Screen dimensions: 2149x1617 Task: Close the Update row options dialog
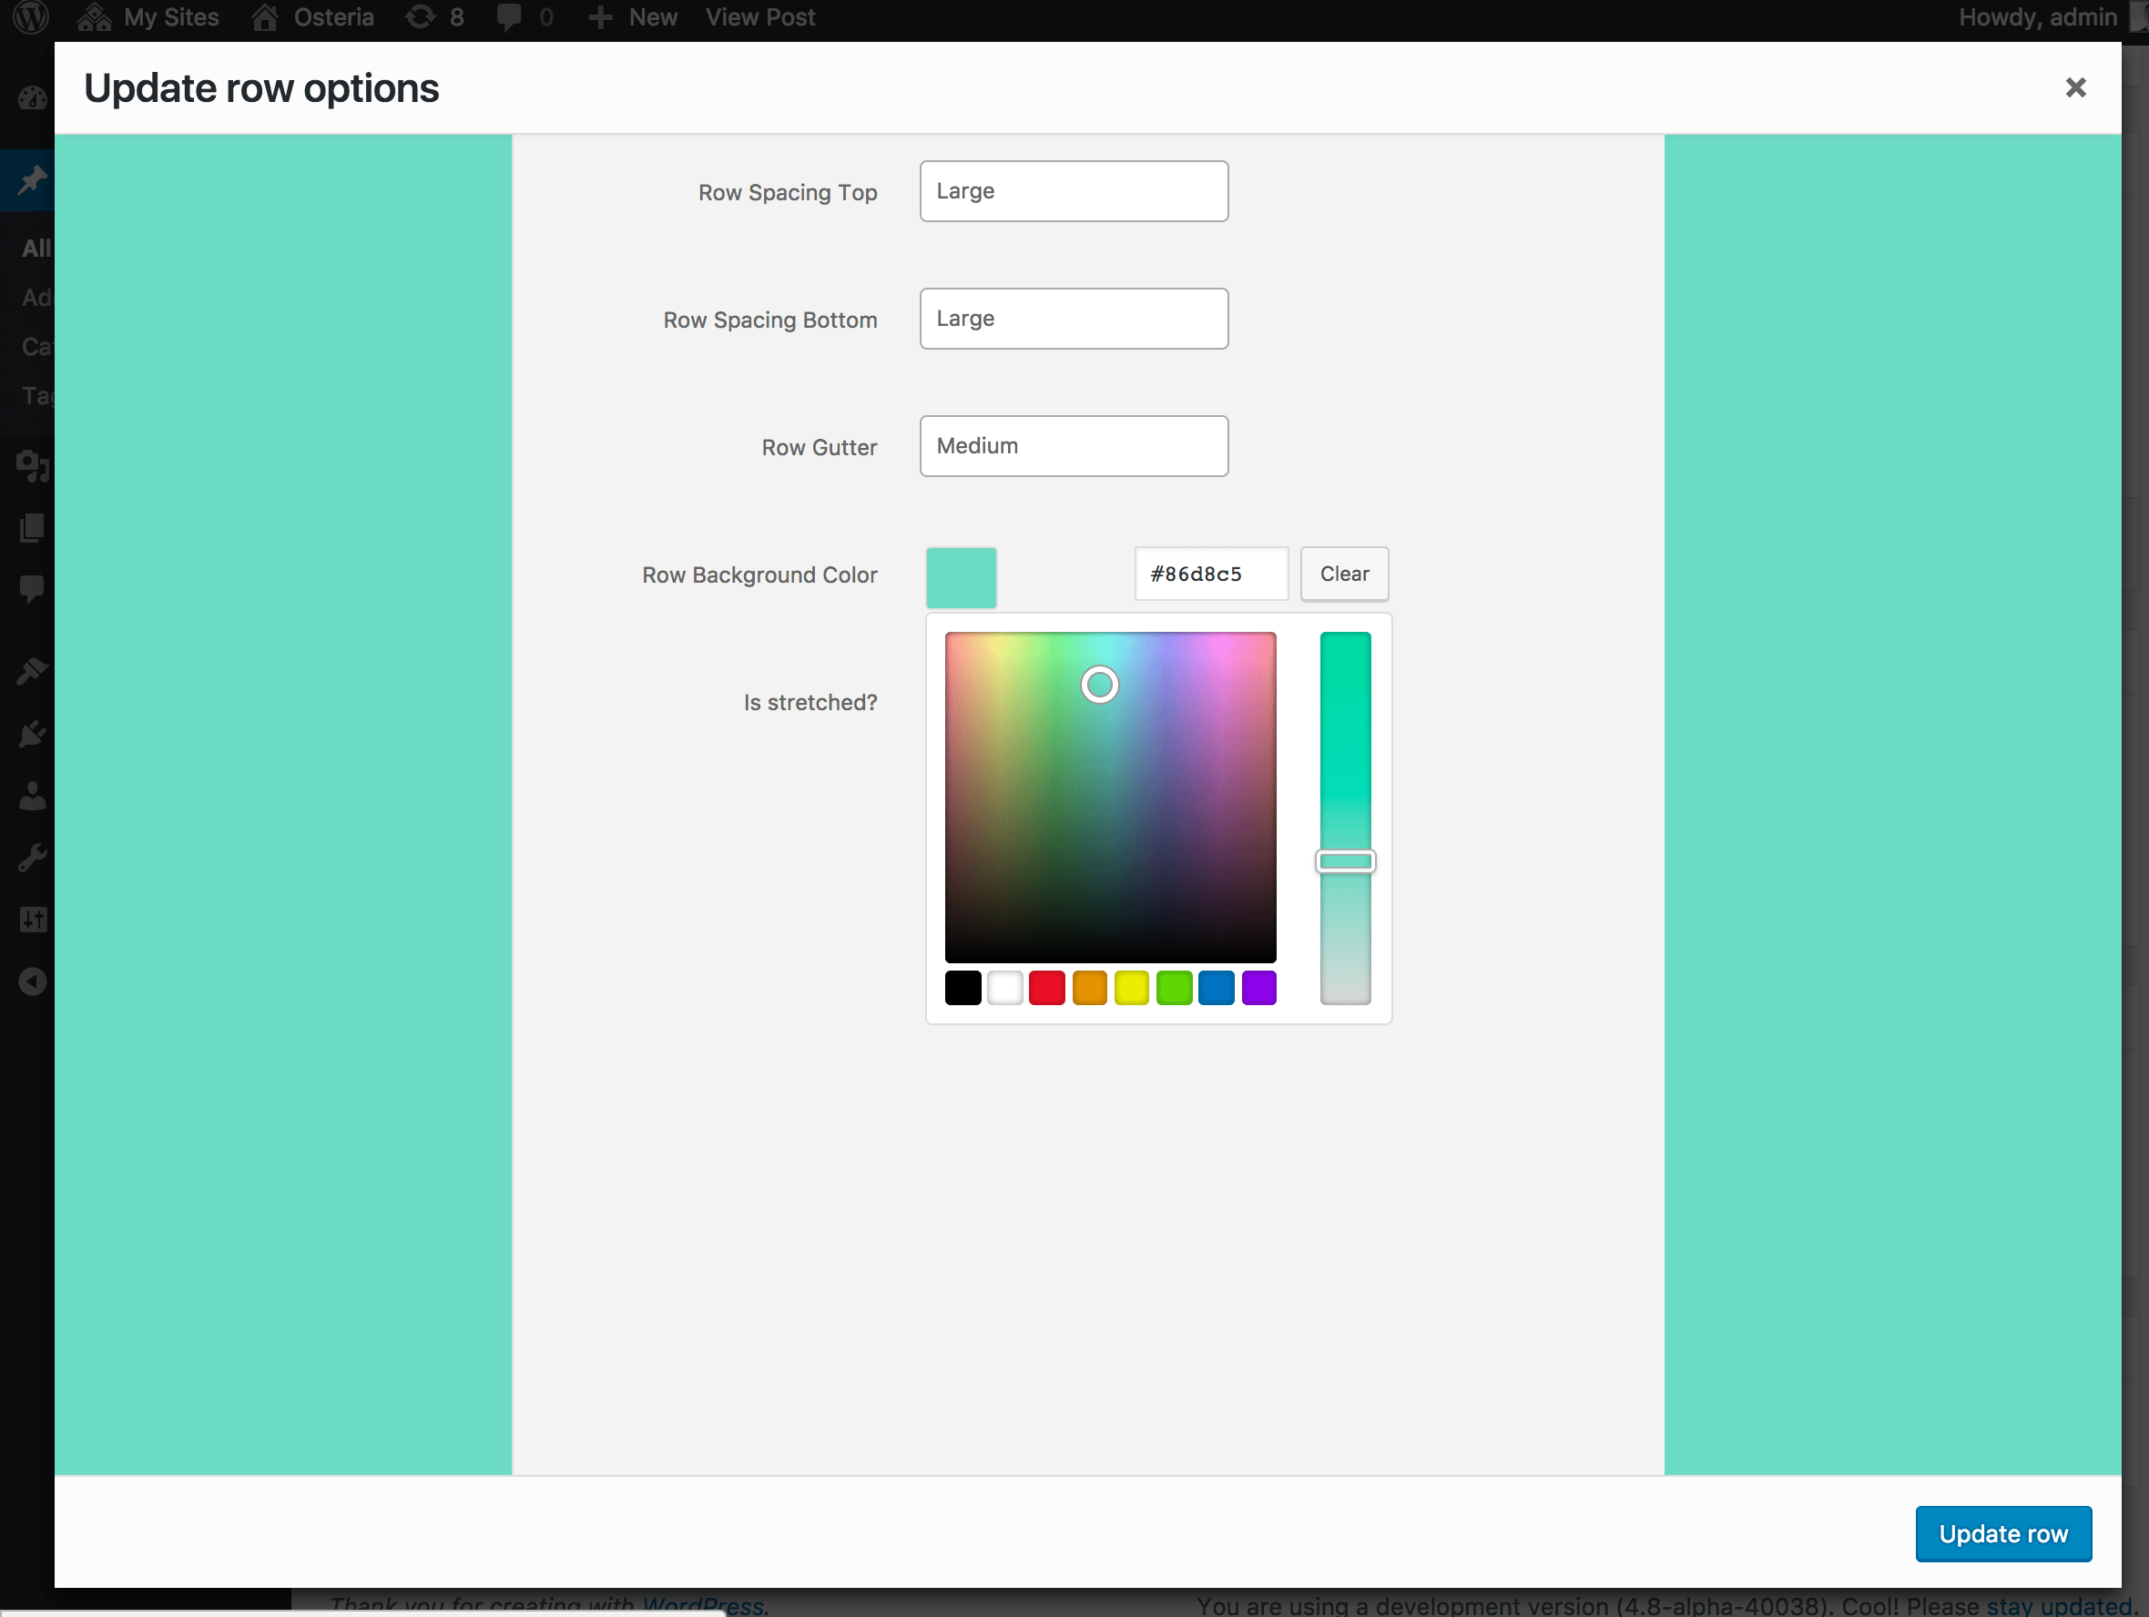(x=2075, y=88)
